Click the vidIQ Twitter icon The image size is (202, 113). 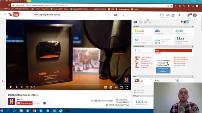coord(145,22)
